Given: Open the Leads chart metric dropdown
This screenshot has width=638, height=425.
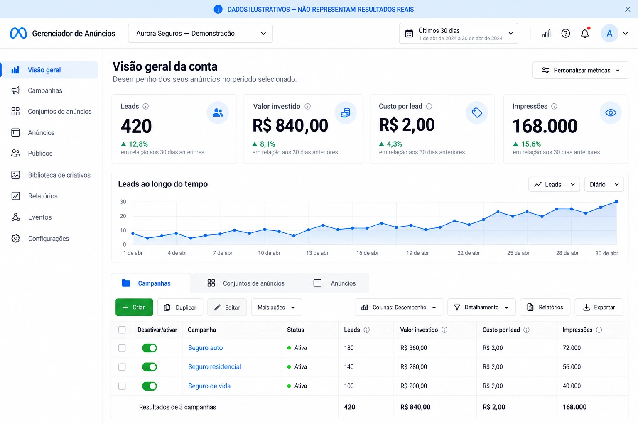Looking at the screenshot, I should point(554,184).
